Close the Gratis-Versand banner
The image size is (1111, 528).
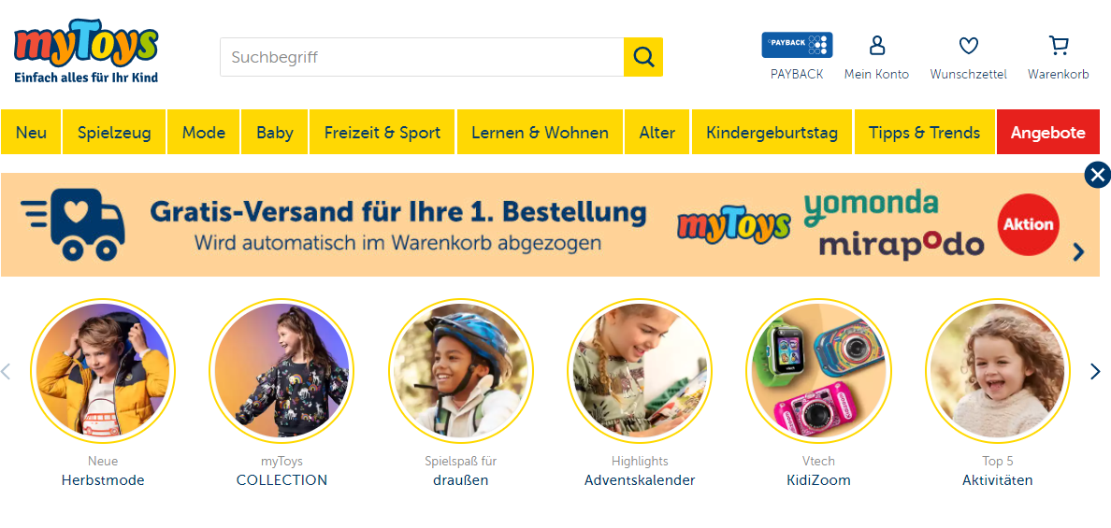point(1098,174)
